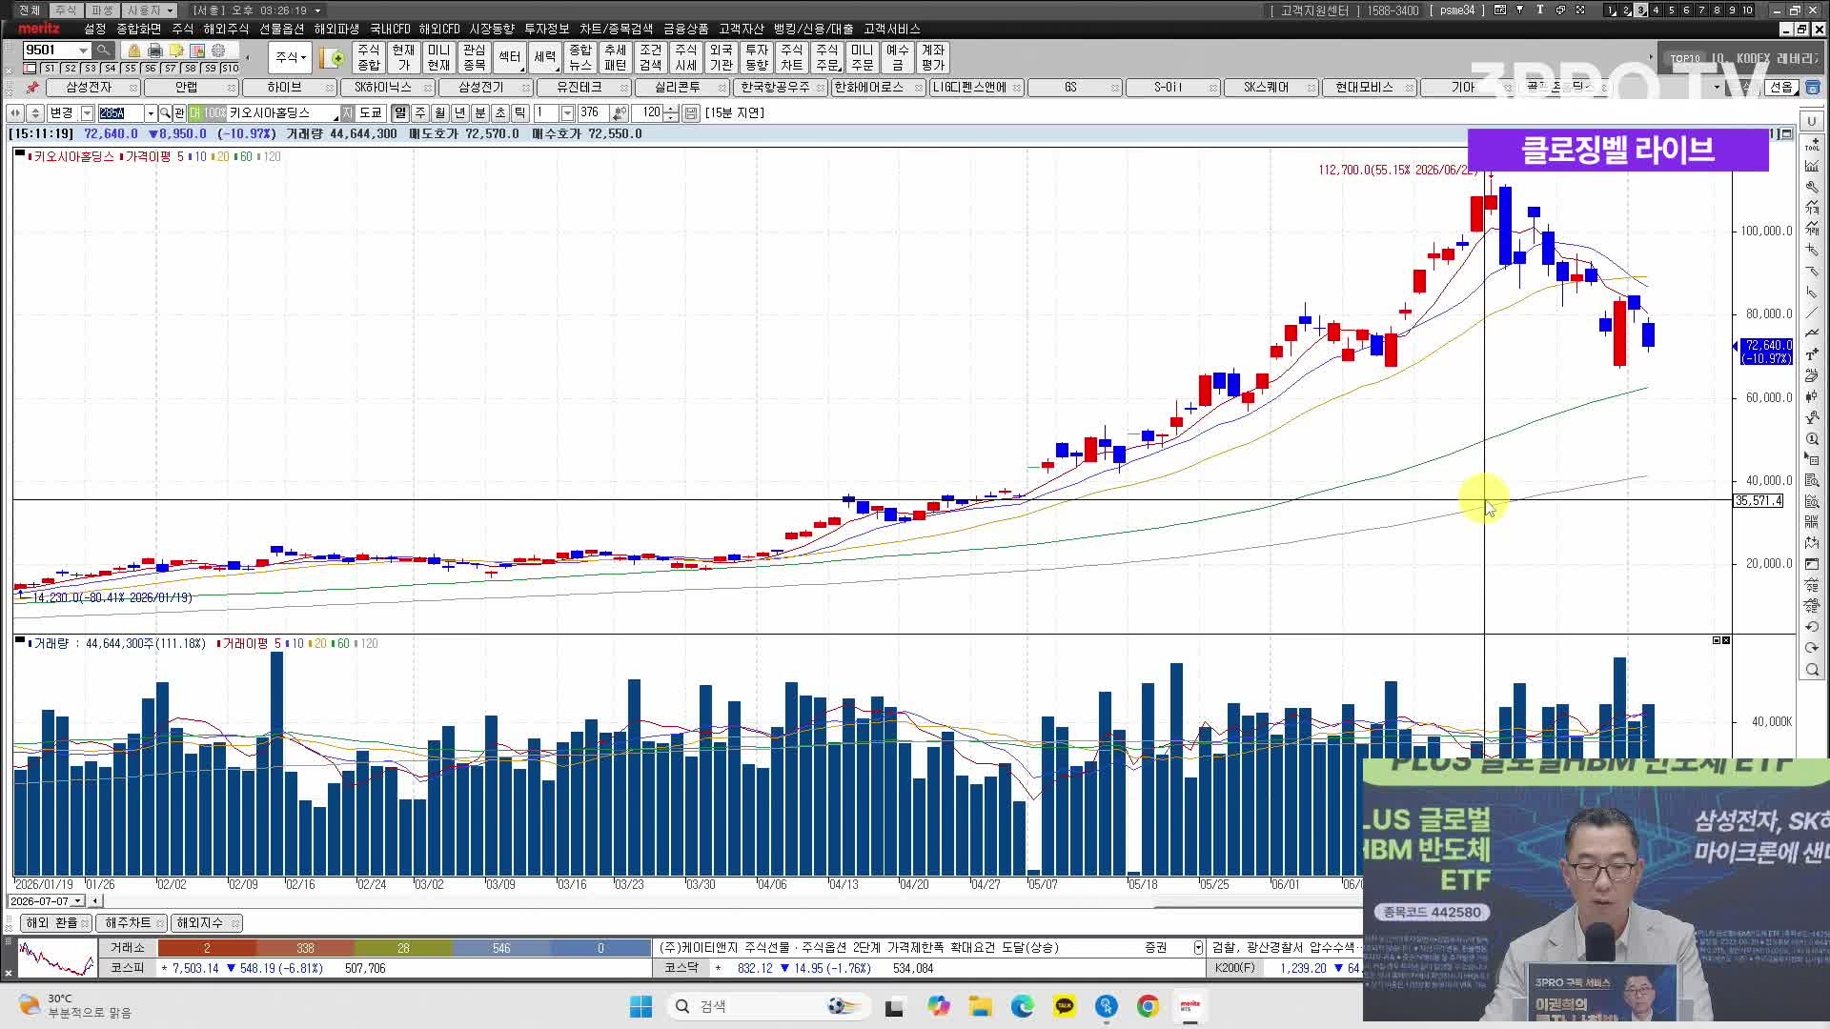Click the undo arrow in chart sidebar

[1812, 627]
